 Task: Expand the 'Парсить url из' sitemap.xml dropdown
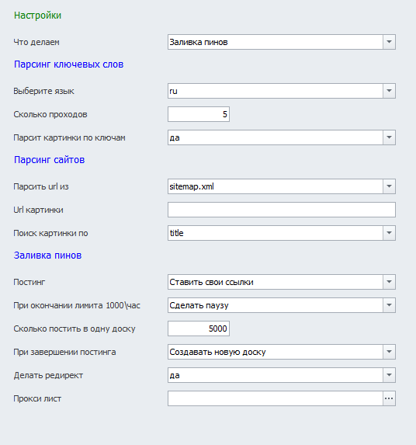389,186
